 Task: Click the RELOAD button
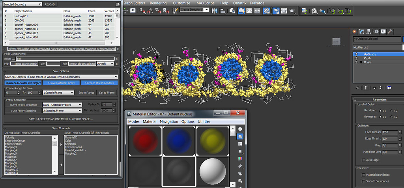50,4
